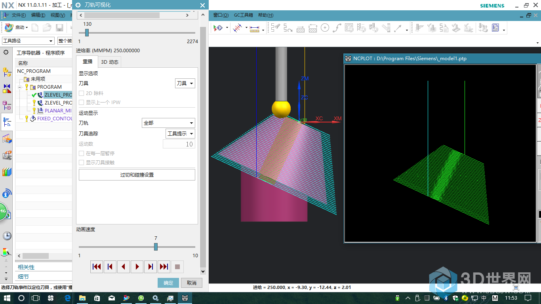Click the New file icon beside 启动
The height and width of the screenshot is (304, 541).
click(x=35, y=27)
